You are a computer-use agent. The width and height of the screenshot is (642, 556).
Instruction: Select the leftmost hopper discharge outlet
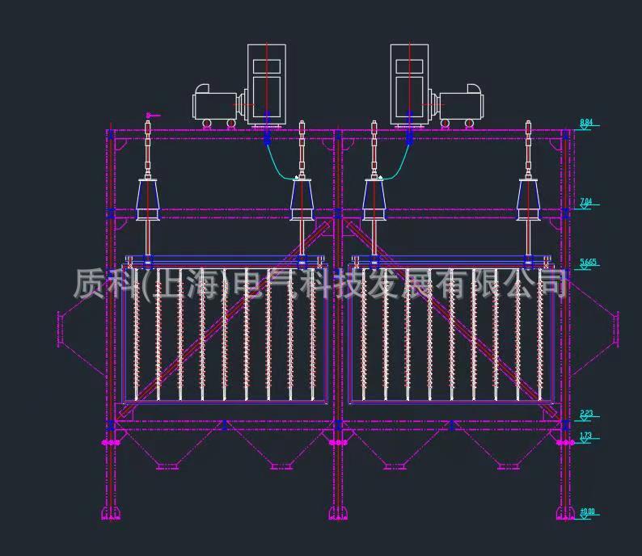point(167,465)
